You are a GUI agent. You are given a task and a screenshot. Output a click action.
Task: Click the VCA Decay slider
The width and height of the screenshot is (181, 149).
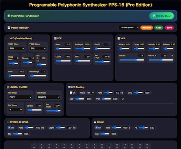(x=139, y=49)
